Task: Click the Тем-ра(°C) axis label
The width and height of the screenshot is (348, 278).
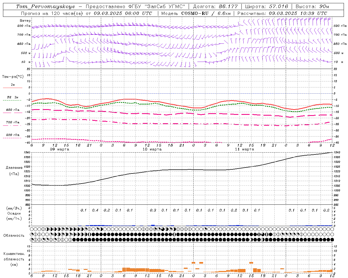Action: pyautogui.click(x=13, y=77)
